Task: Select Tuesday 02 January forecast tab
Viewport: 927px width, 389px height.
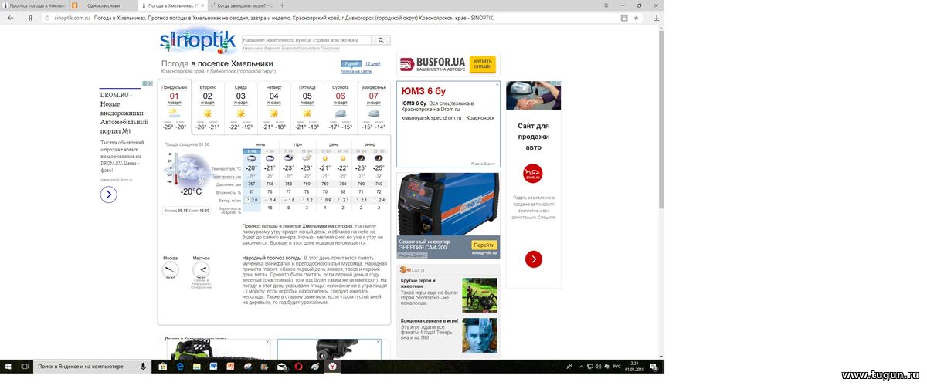Action: coord(208,107)
